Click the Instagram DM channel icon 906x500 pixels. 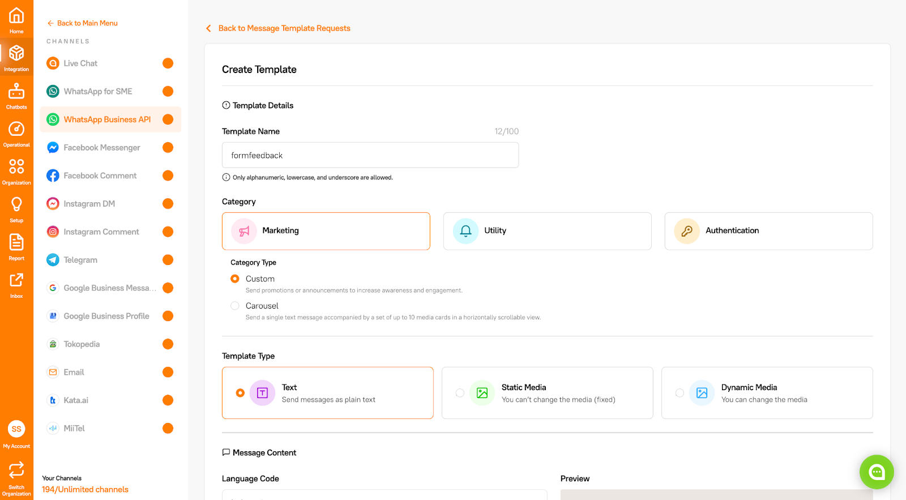click(x=53, y=204)
